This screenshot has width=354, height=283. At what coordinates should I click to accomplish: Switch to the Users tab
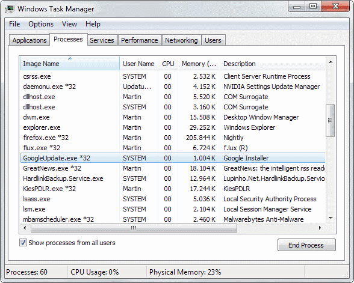pos(213,40)
